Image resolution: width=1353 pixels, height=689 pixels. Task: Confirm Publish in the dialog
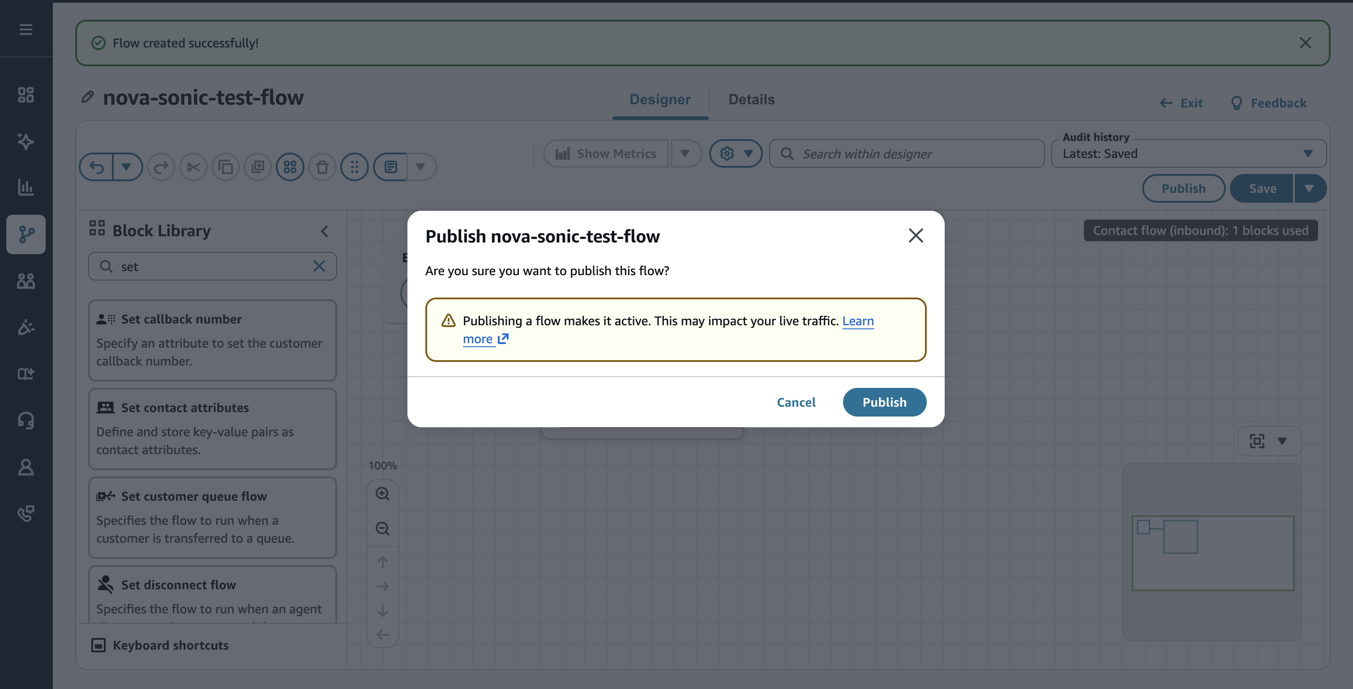coord(884,403)
